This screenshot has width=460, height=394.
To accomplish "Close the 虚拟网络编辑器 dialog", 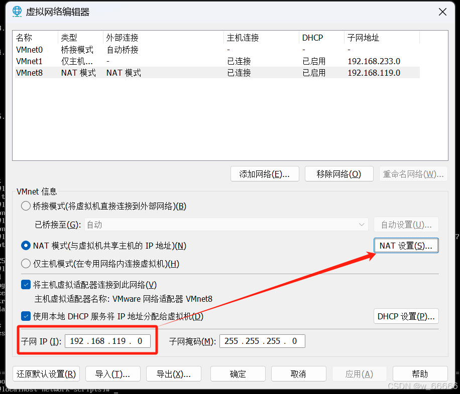I will [x=442, y=12].
